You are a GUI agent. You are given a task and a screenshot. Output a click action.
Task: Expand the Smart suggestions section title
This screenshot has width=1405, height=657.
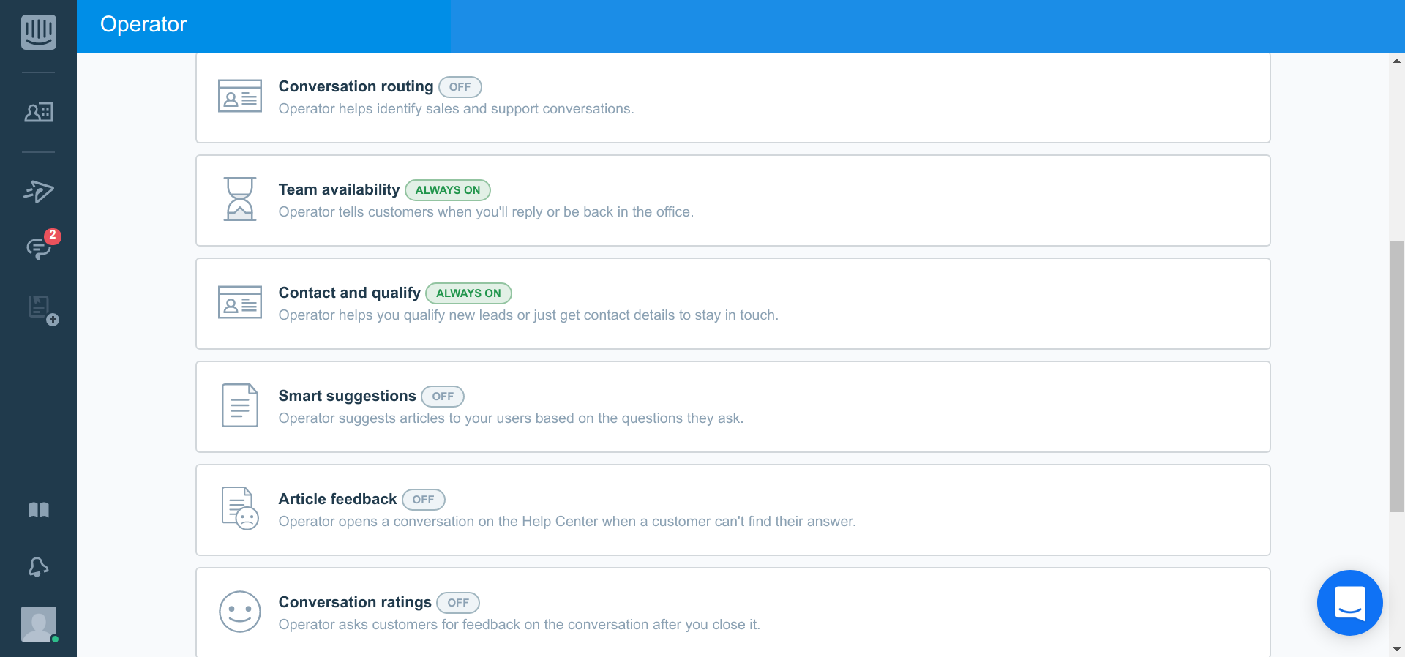(x=347, y=396)
